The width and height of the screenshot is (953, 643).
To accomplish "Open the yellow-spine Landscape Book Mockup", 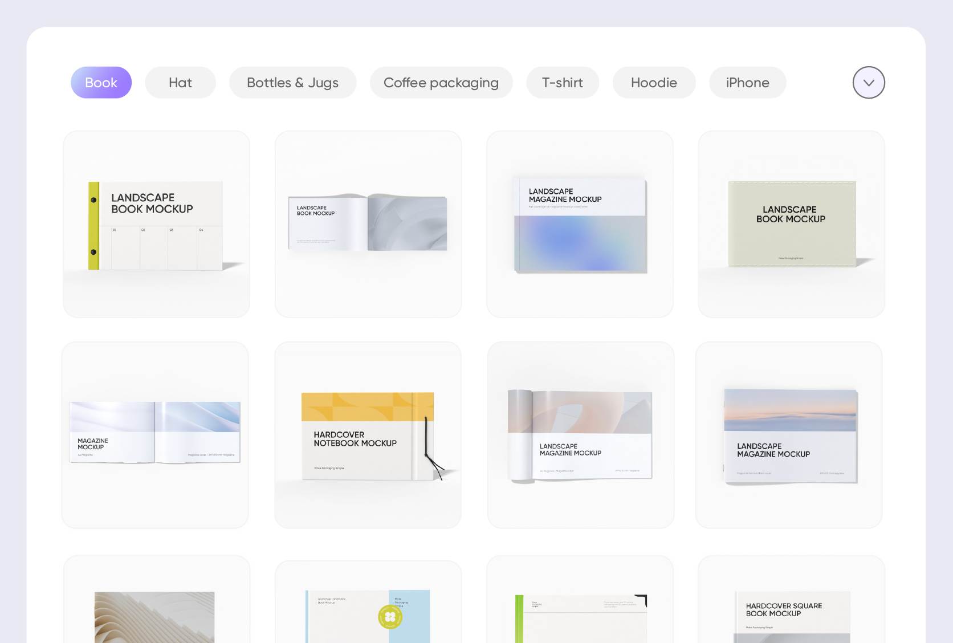I will click(x=156, y=224).
